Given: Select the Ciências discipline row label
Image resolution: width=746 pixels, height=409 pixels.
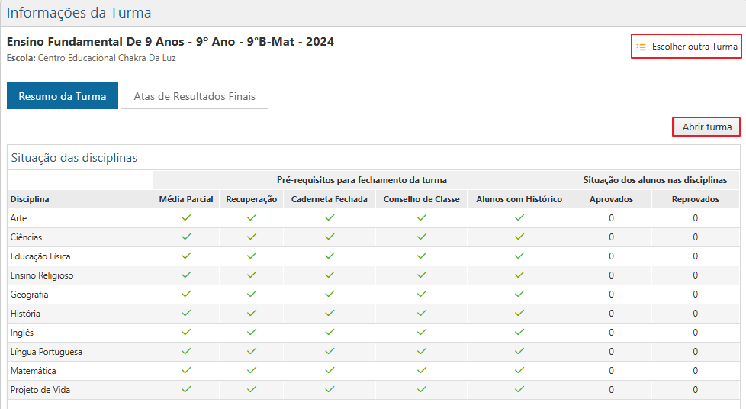Looking at the screenshot, I should [x=26, y=237].
